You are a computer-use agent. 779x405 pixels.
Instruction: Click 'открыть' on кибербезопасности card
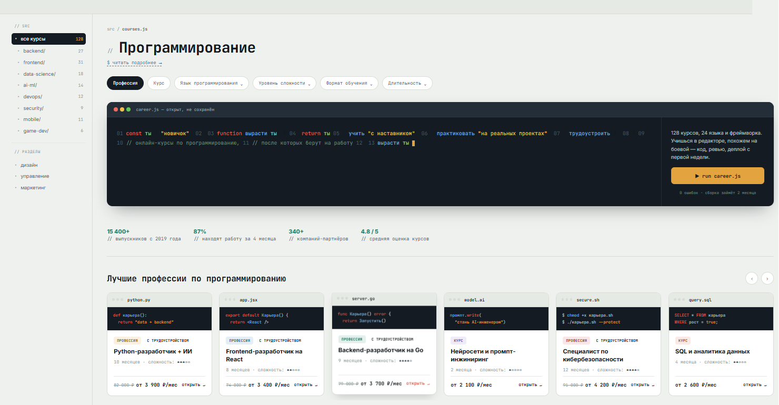click(643, 384)
